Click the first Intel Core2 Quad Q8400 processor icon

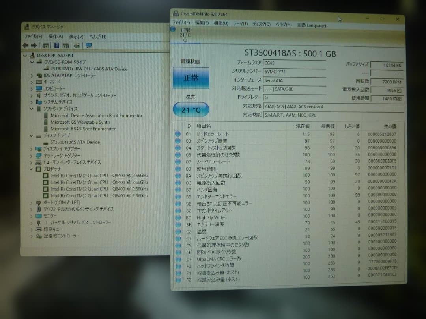coord(46,176)
